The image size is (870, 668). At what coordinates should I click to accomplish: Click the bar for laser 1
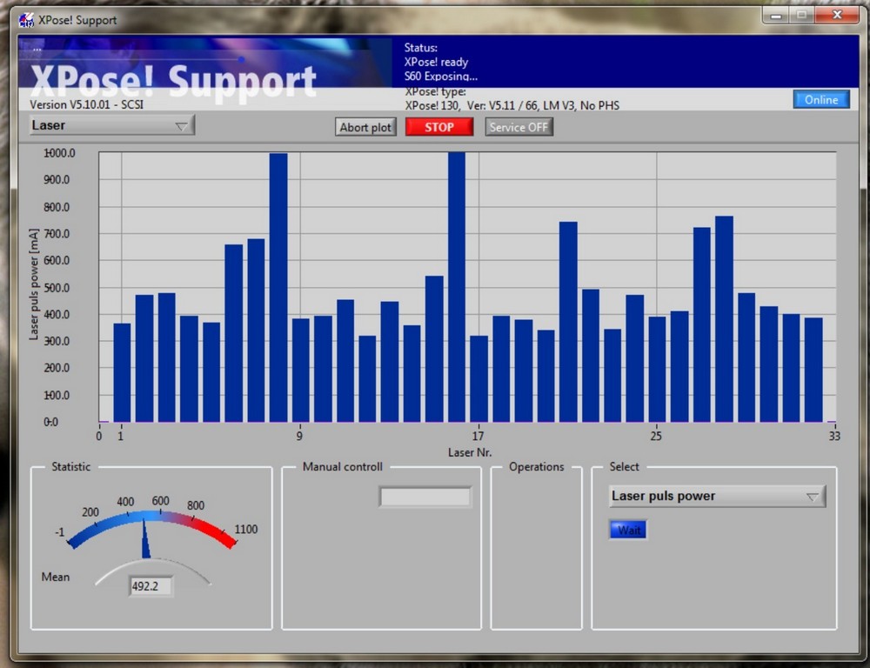[x=122, y=372]
